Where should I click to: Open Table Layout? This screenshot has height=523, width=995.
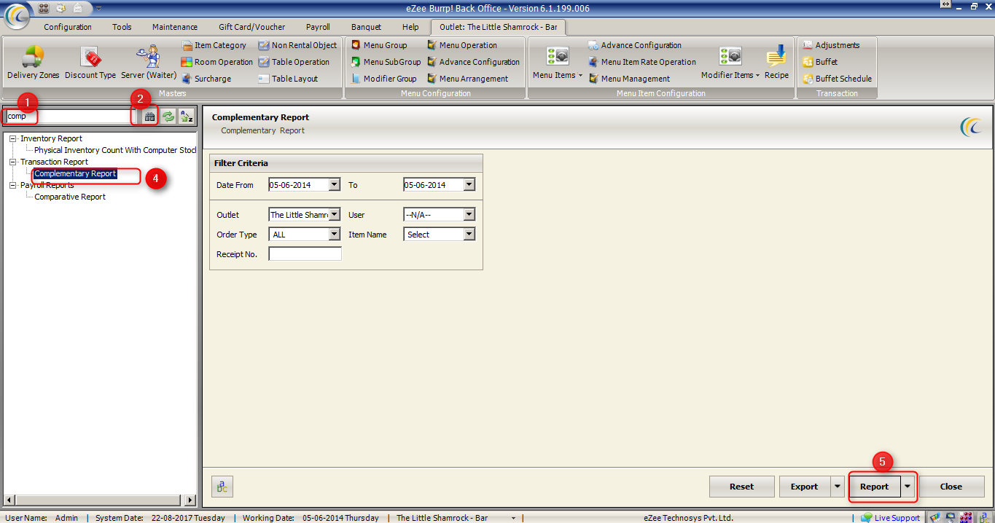point(288,79)
